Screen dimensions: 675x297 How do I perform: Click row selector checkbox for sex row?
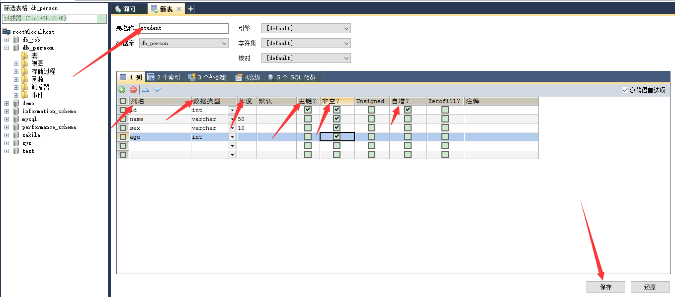tap(123, 128)
